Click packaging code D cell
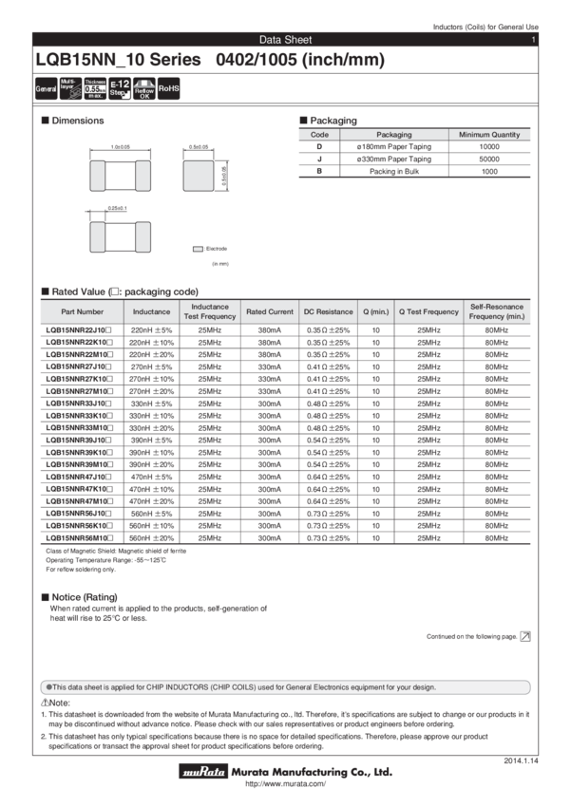Image resolution: width=571 pixels, height=807 pixels. [319, 146]
